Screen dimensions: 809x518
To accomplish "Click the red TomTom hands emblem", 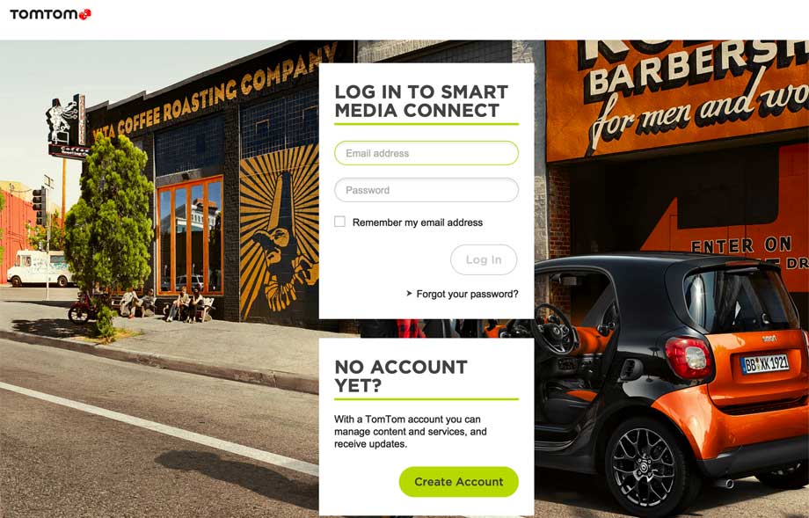I will (84, 14).
